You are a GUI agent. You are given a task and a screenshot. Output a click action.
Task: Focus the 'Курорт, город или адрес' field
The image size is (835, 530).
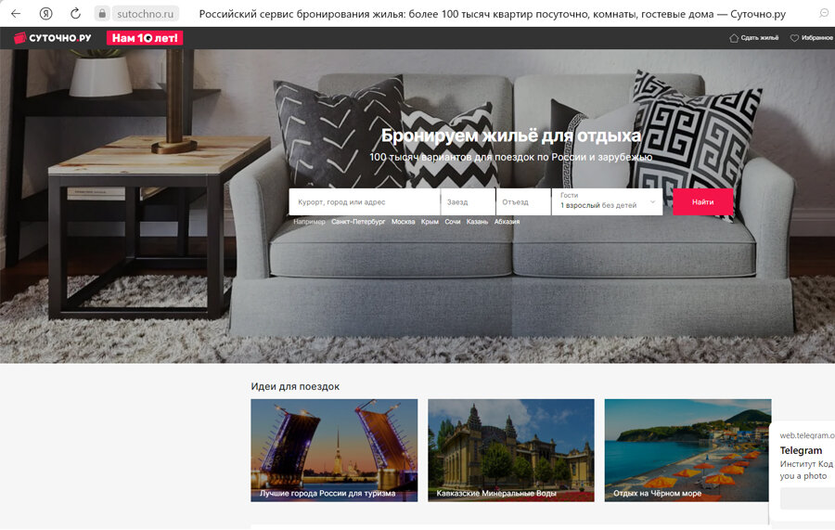pyautogui.click(x=365, y=201)
